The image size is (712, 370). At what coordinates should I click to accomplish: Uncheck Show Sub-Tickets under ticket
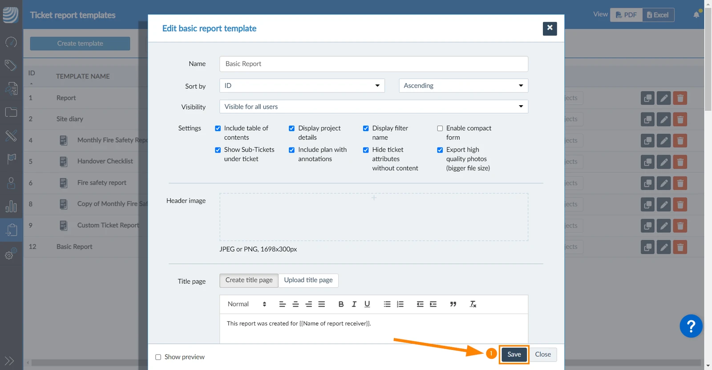coord(218,150)
